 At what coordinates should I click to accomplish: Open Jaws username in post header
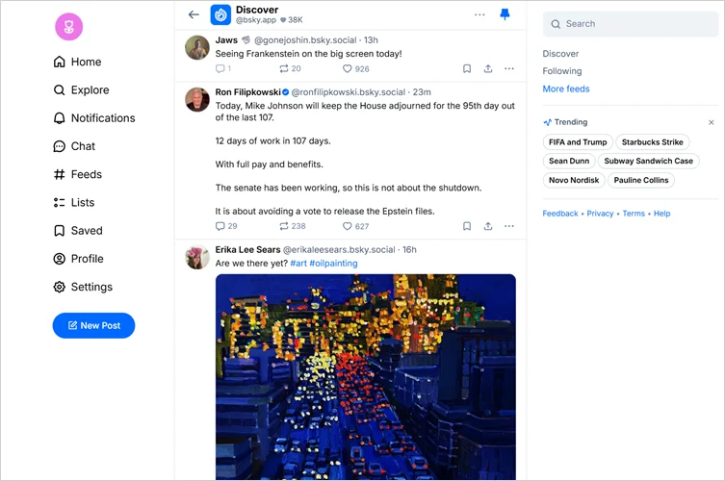tap(226, 40)
